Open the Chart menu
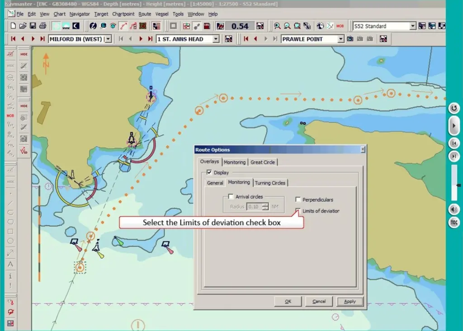The height and width of the screenshot is (331, 463). pos(59,14)
